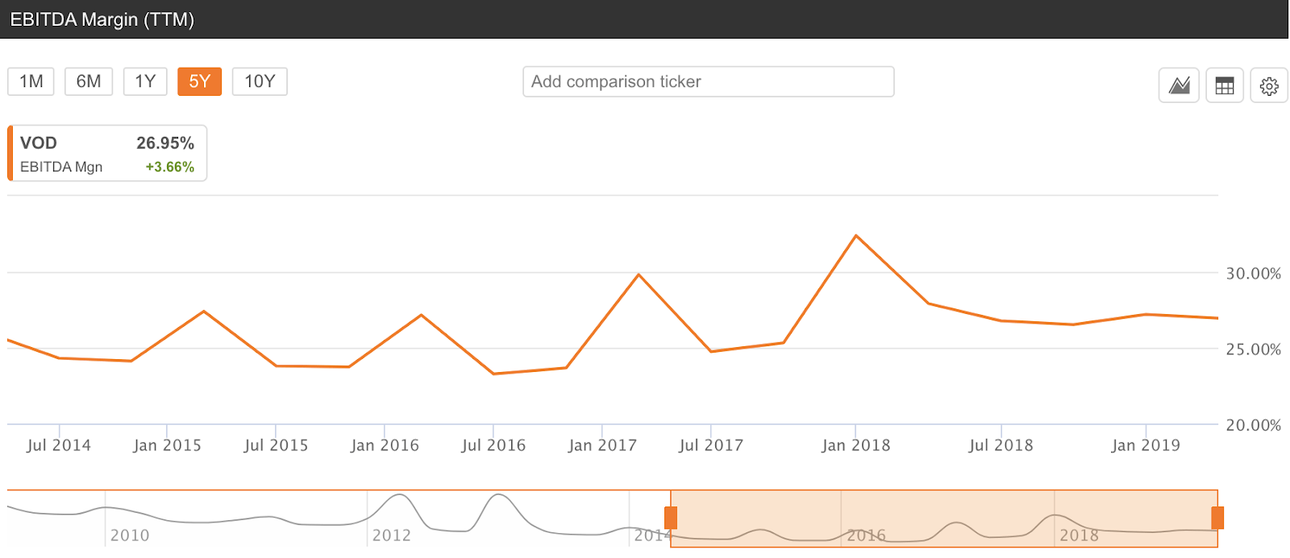This screenshot has width=1290, height=558.
Task: Click the Jul 2016 x-axis label
Action: click(493, 445)
